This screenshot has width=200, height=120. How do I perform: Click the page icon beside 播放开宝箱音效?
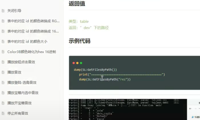[2, 103]
